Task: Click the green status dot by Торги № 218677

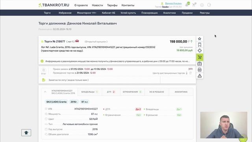Action: point(42,41)
